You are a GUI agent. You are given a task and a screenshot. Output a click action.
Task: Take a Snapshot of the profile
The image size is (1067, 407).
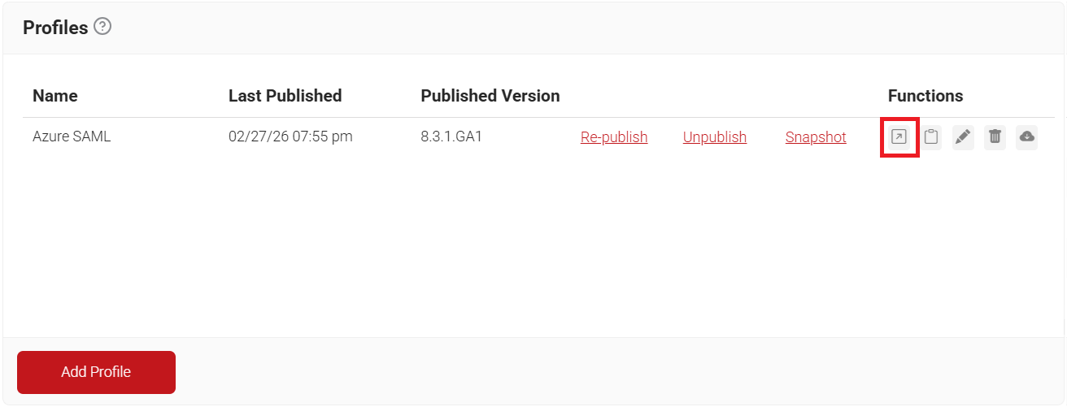pos(816,137)
